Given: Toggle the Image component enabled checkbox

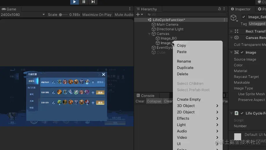Looking at the screenshot, I should click(x=242, y=52).
